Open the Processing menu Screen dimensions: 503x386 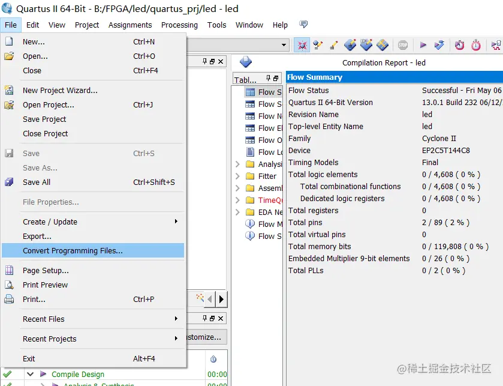point(179,25)
